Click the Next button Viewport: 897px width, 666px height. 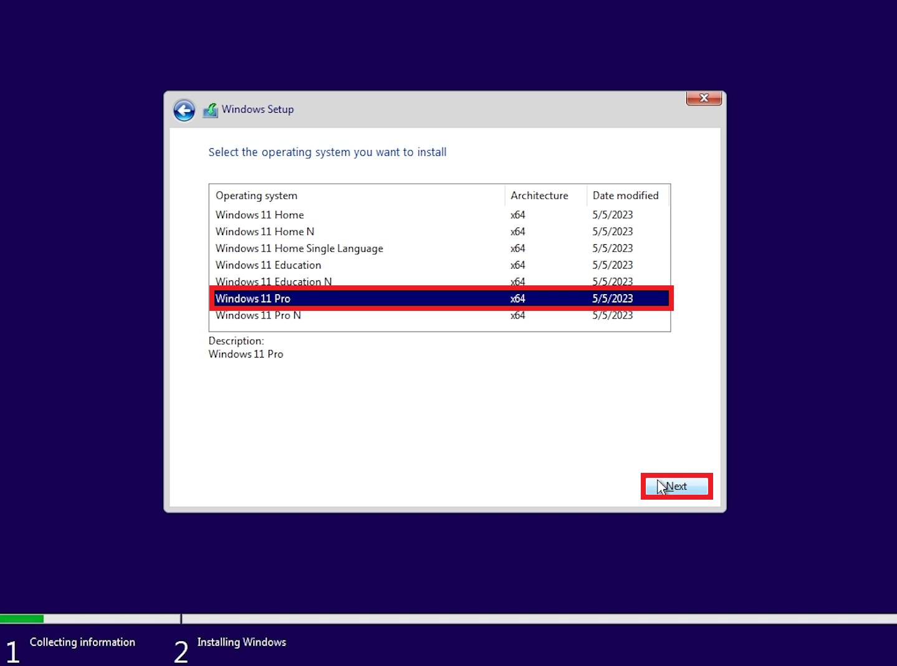[x=676, y=486]
